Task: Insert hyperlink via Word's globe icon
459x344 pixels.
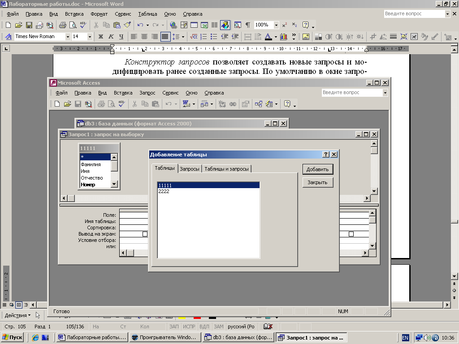Action: click(173, 25)
